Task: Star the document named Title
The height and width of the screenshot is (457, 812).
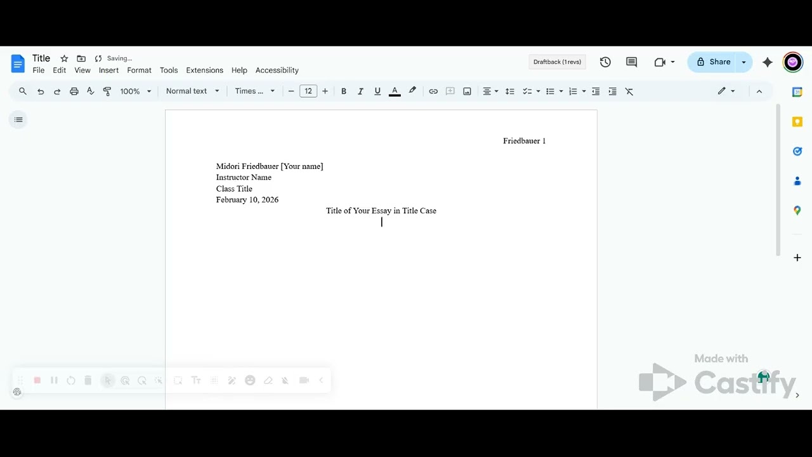Action: tap(64, 58)
